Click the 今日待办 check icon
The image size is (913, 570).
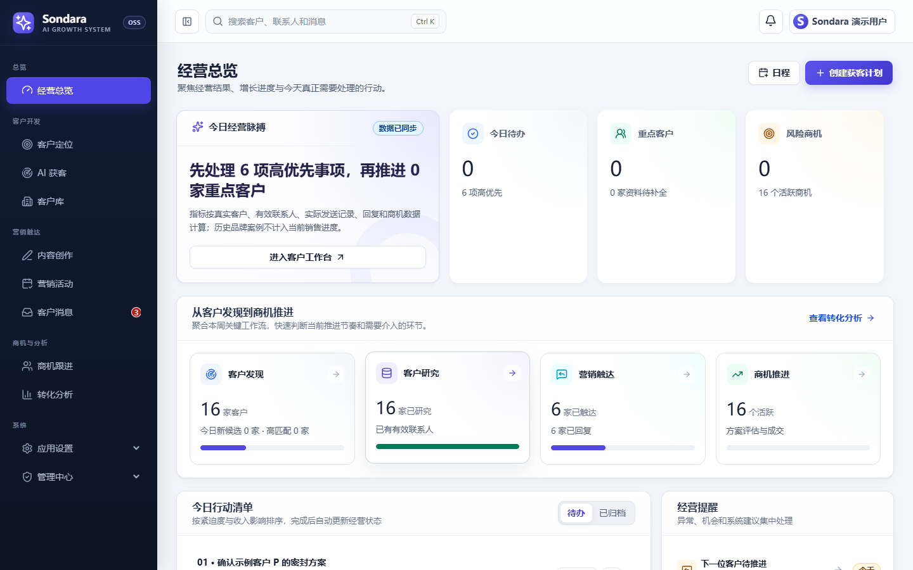473,134
